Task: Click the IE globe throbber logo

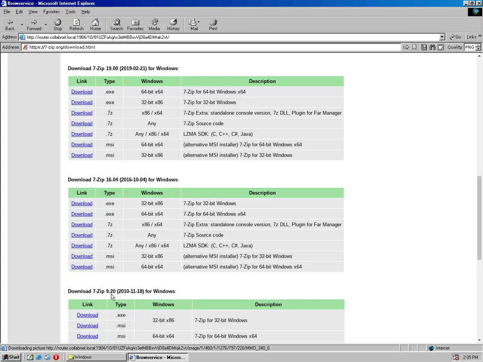Action: coord(475,12)
